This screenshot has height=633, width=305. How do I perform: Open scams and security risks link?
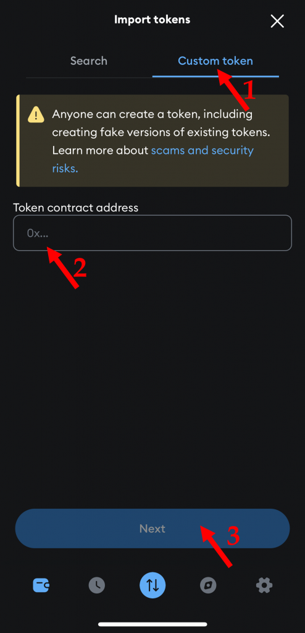[x=153, y=159]
